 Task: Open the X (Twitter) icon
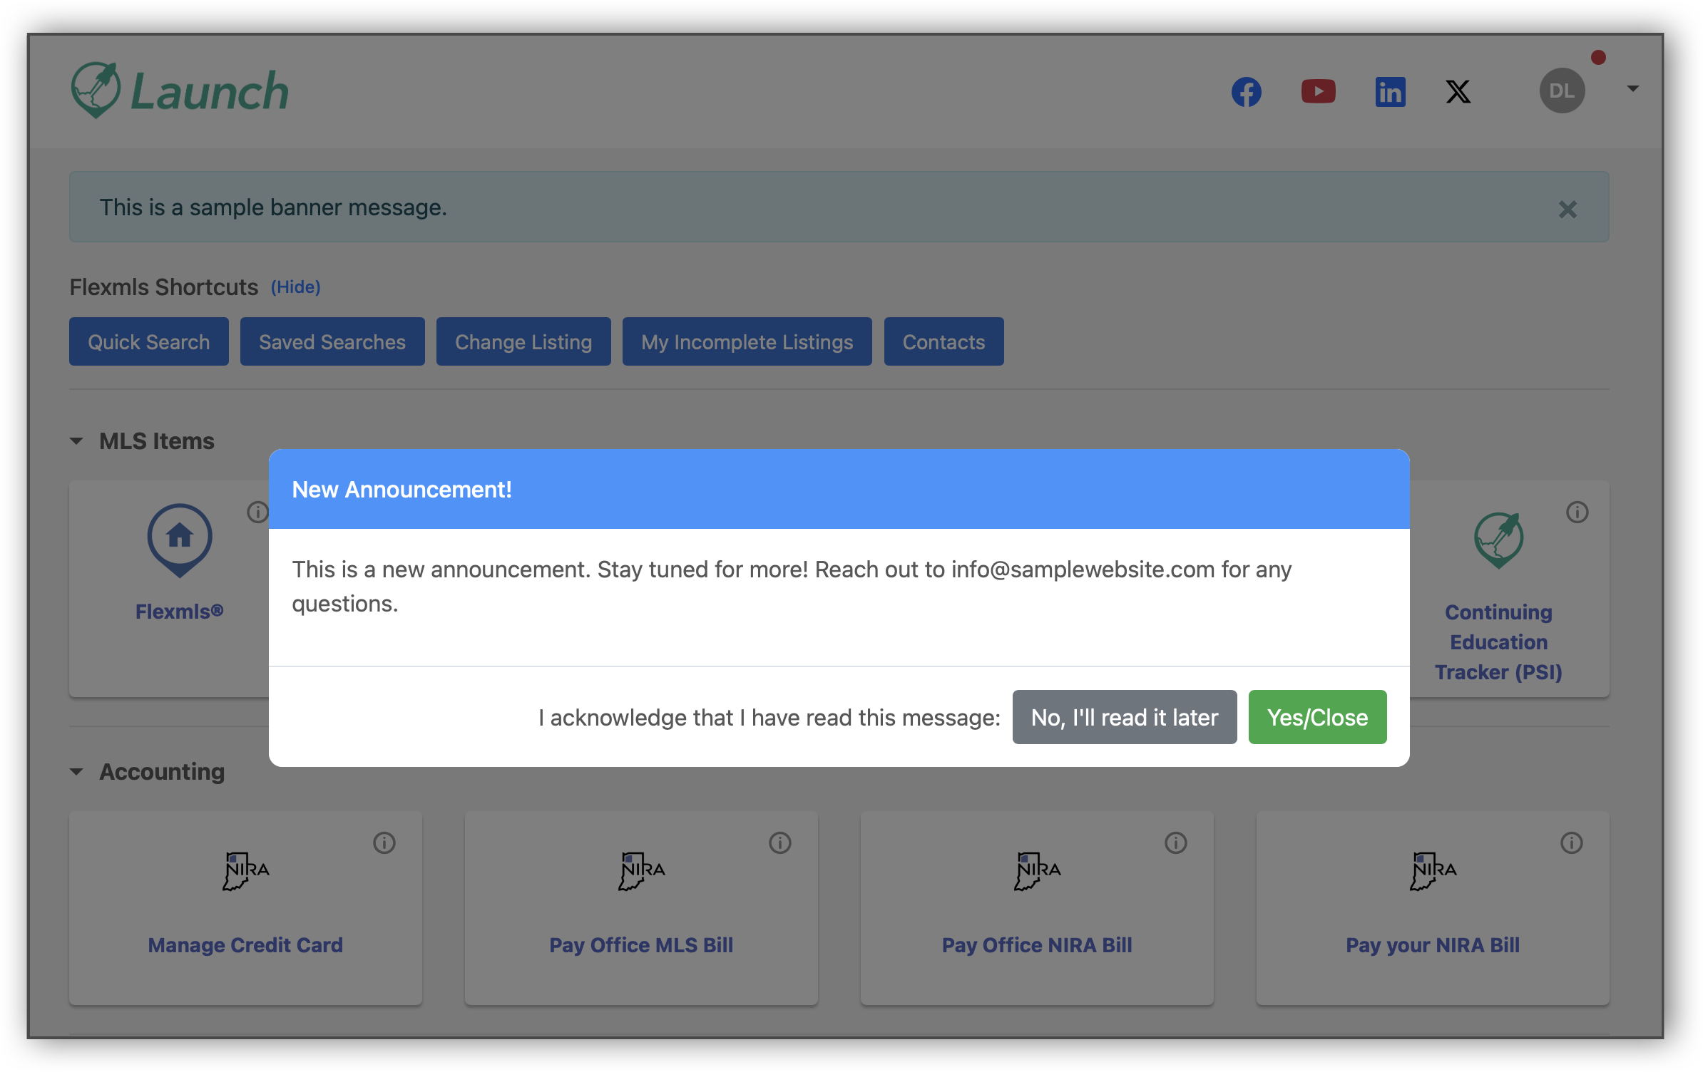1458,91
